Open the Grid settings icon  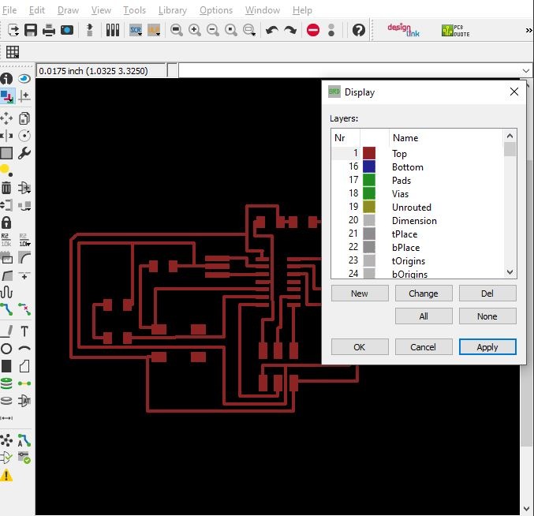(x=13, y=52)
